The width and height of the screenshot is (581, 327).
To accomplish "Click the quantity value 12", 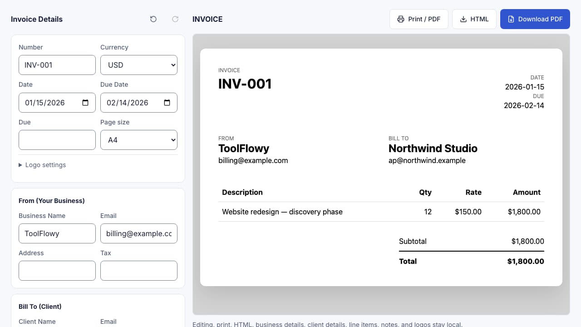I will 428,212.
